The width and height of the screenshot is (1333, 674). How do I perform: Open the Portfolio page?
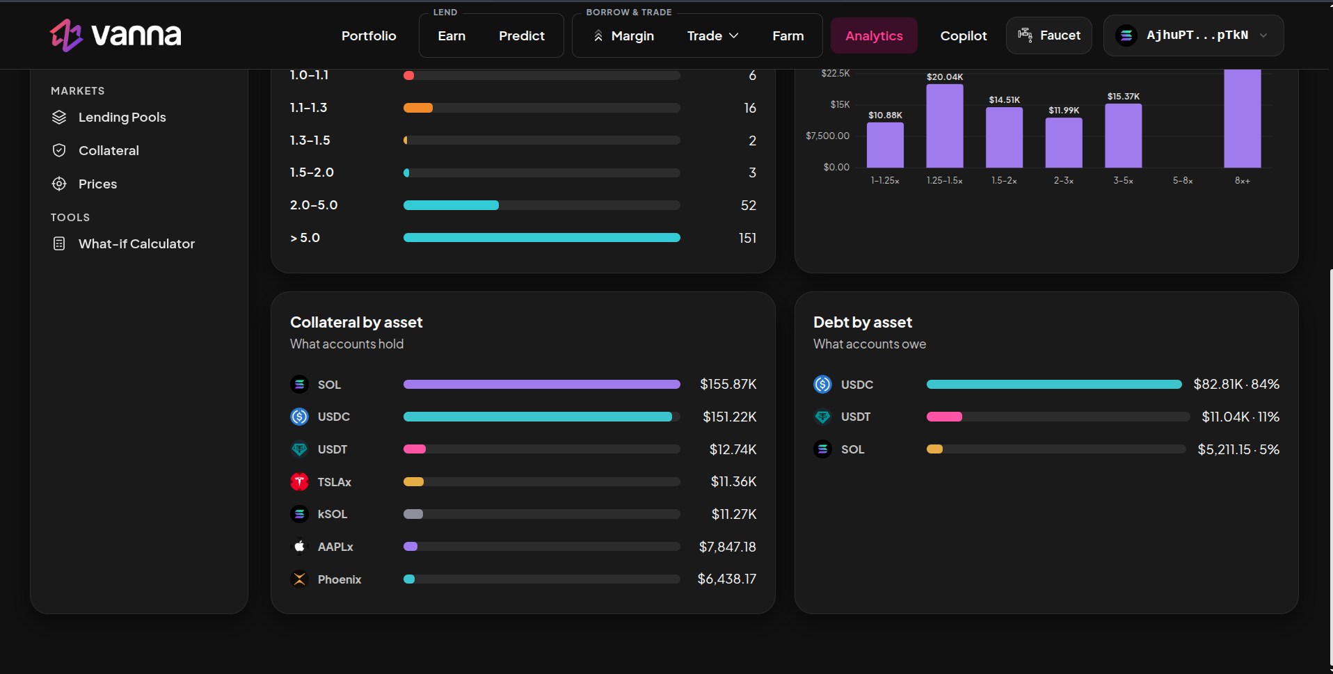pyautogui.click(x=369, y=35)
